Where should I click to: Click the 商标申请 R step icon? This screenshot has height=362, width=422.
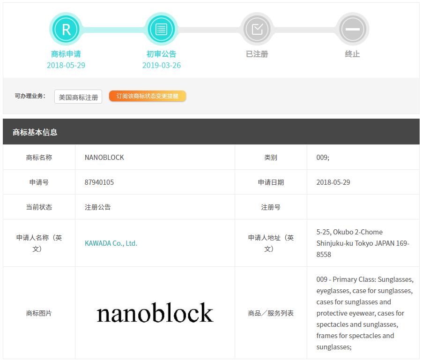click(x=66, y=29)
